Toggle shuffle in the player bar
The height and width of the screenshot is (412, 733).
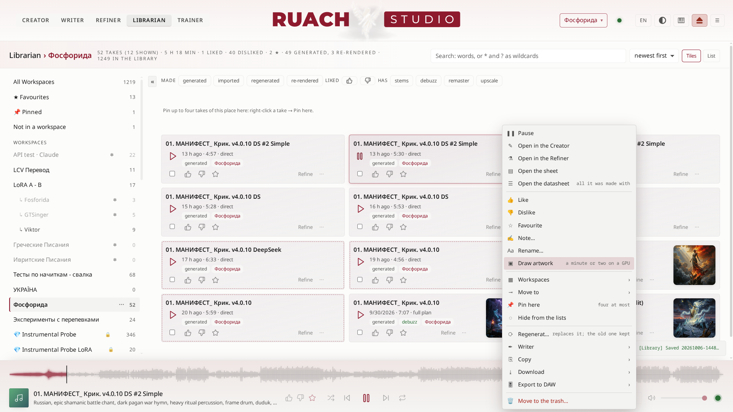[x=331, y=398]
